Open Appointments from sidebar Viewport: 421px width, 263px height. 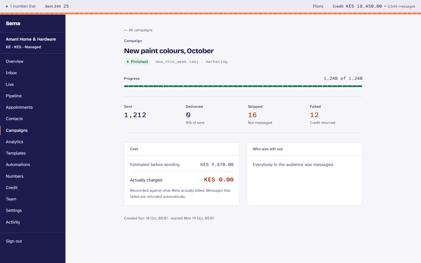tap(19, 107)
